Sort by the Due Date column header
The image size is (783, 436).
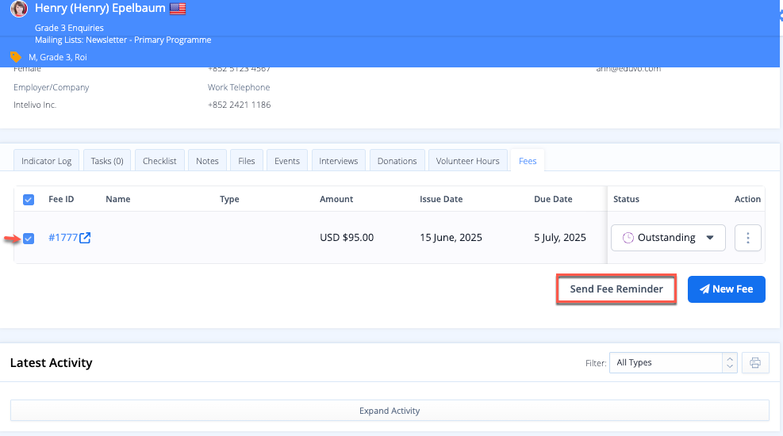point(553,200)
